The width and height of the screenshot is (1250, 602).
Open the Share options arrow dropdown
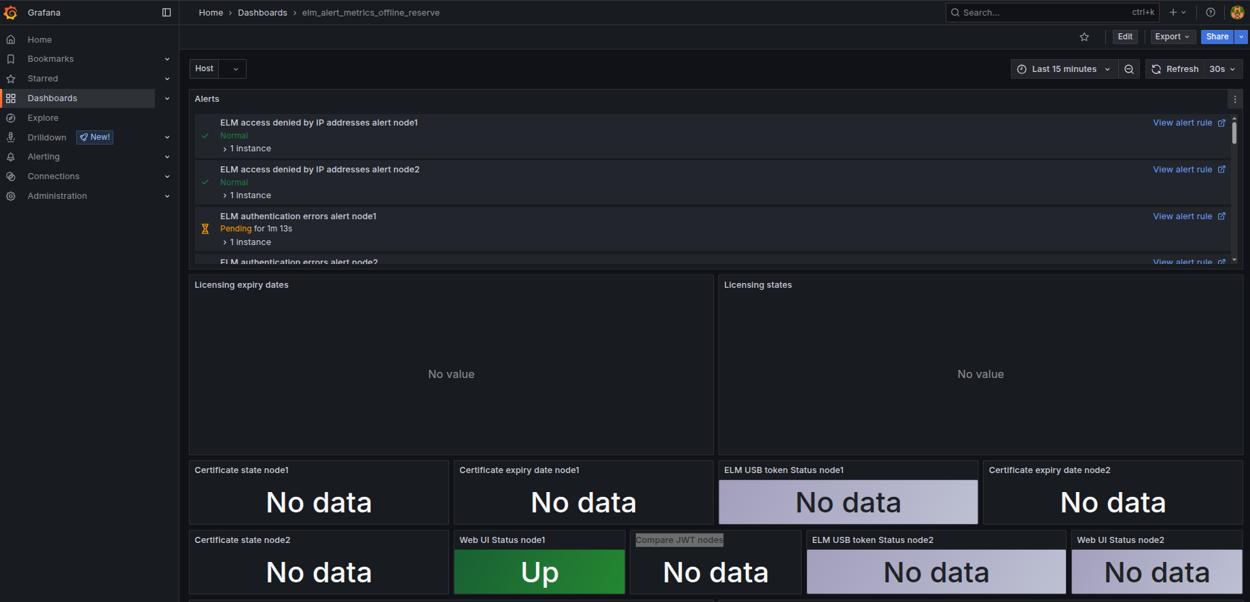click(1241, 37)
